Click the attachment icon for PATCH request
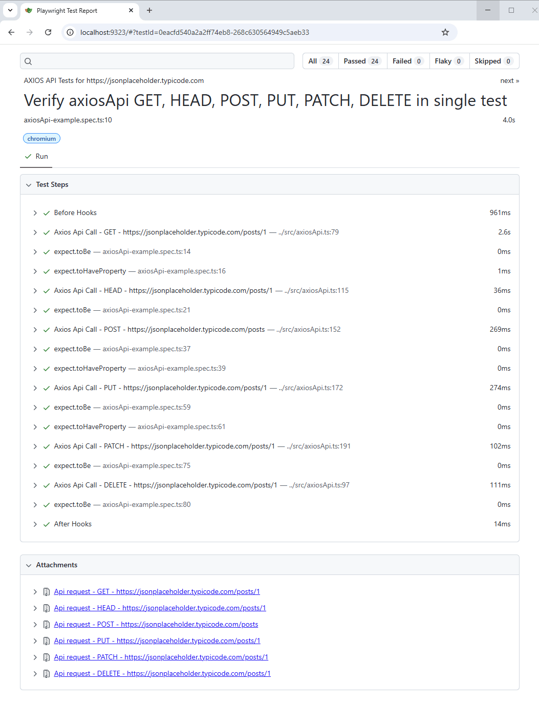 46,657
